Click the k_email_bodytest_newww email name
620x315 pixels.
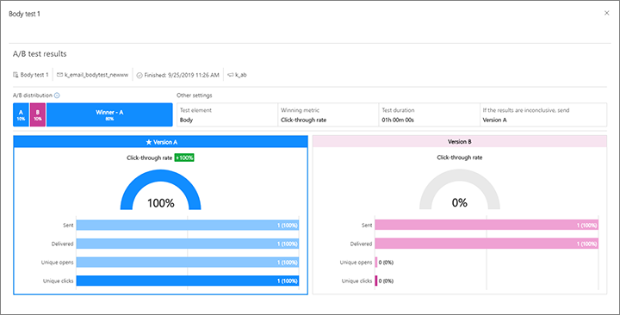coord(96,75)
